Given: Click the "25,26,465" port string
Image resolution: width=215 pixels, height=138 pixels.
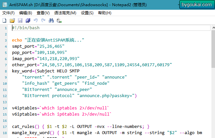Looking at the screenshot, I should [51, 46].
